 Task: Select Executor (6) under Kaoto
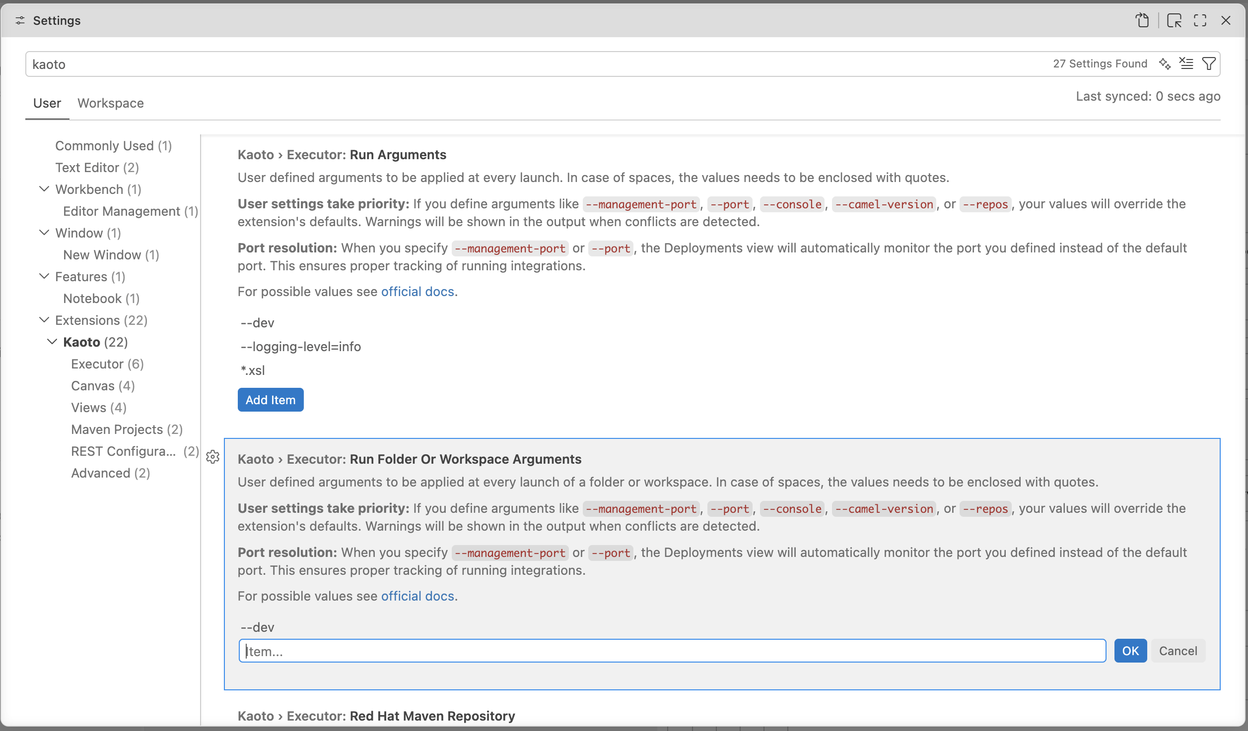pyautogui.click(x=108, y=364)
